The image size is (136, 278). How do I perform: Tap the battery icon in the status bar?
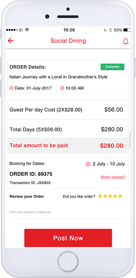pos(127,30)
